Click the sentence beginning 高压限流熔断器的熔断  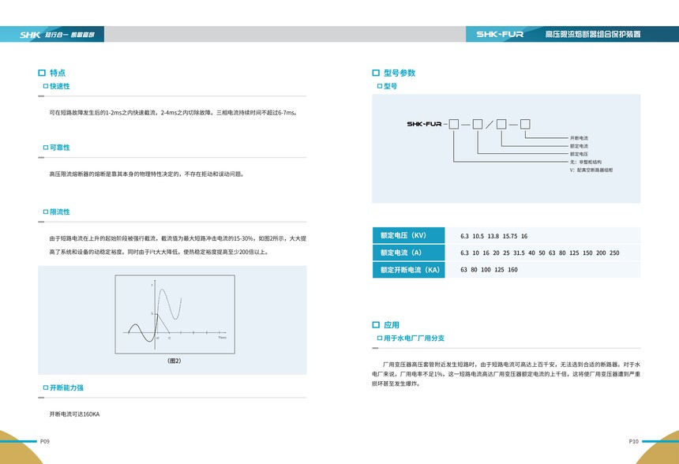(x=147, y=174)
